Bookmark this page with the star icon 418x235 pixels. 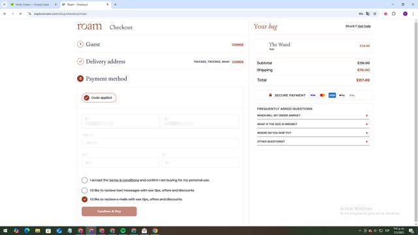374,14
